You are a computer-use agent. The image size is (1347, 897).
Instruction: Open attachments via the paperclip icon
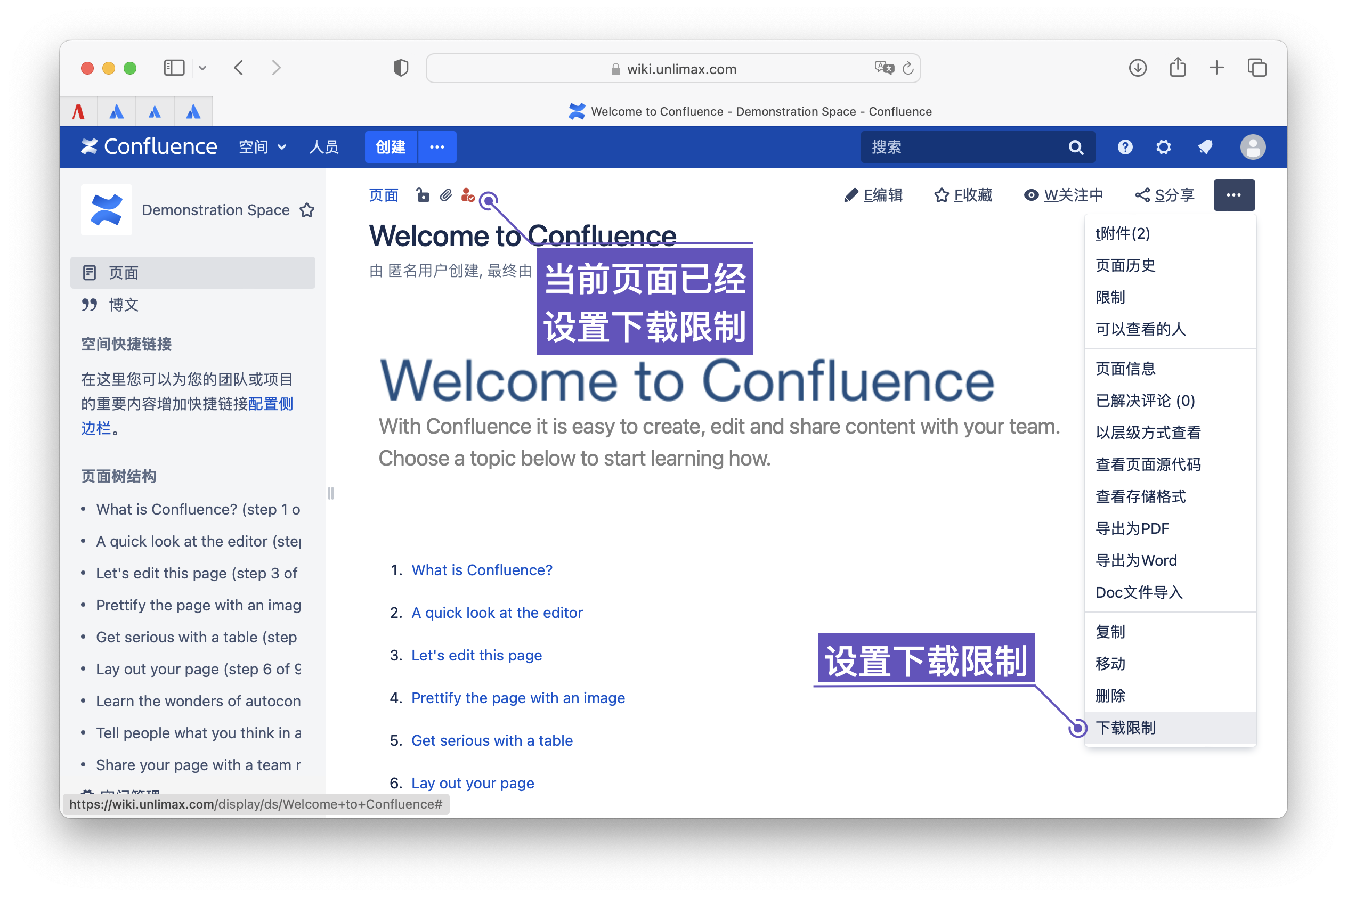click(446, 195)
